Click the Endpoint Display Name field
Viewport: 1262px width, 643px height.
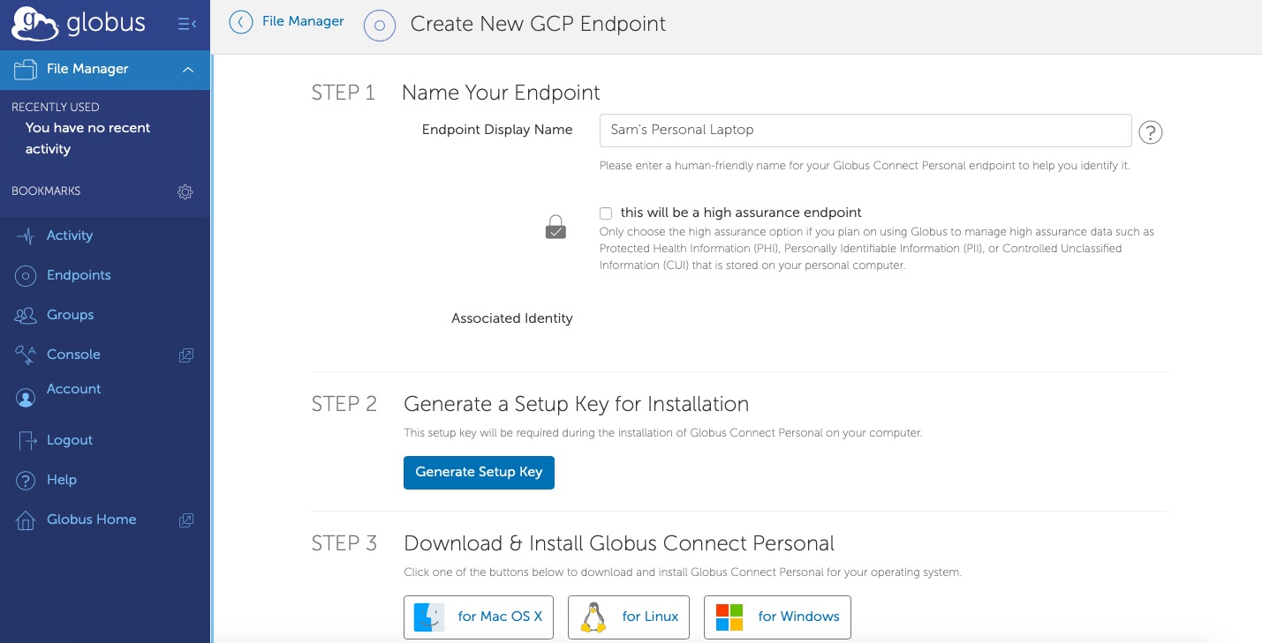coord(865,130)
